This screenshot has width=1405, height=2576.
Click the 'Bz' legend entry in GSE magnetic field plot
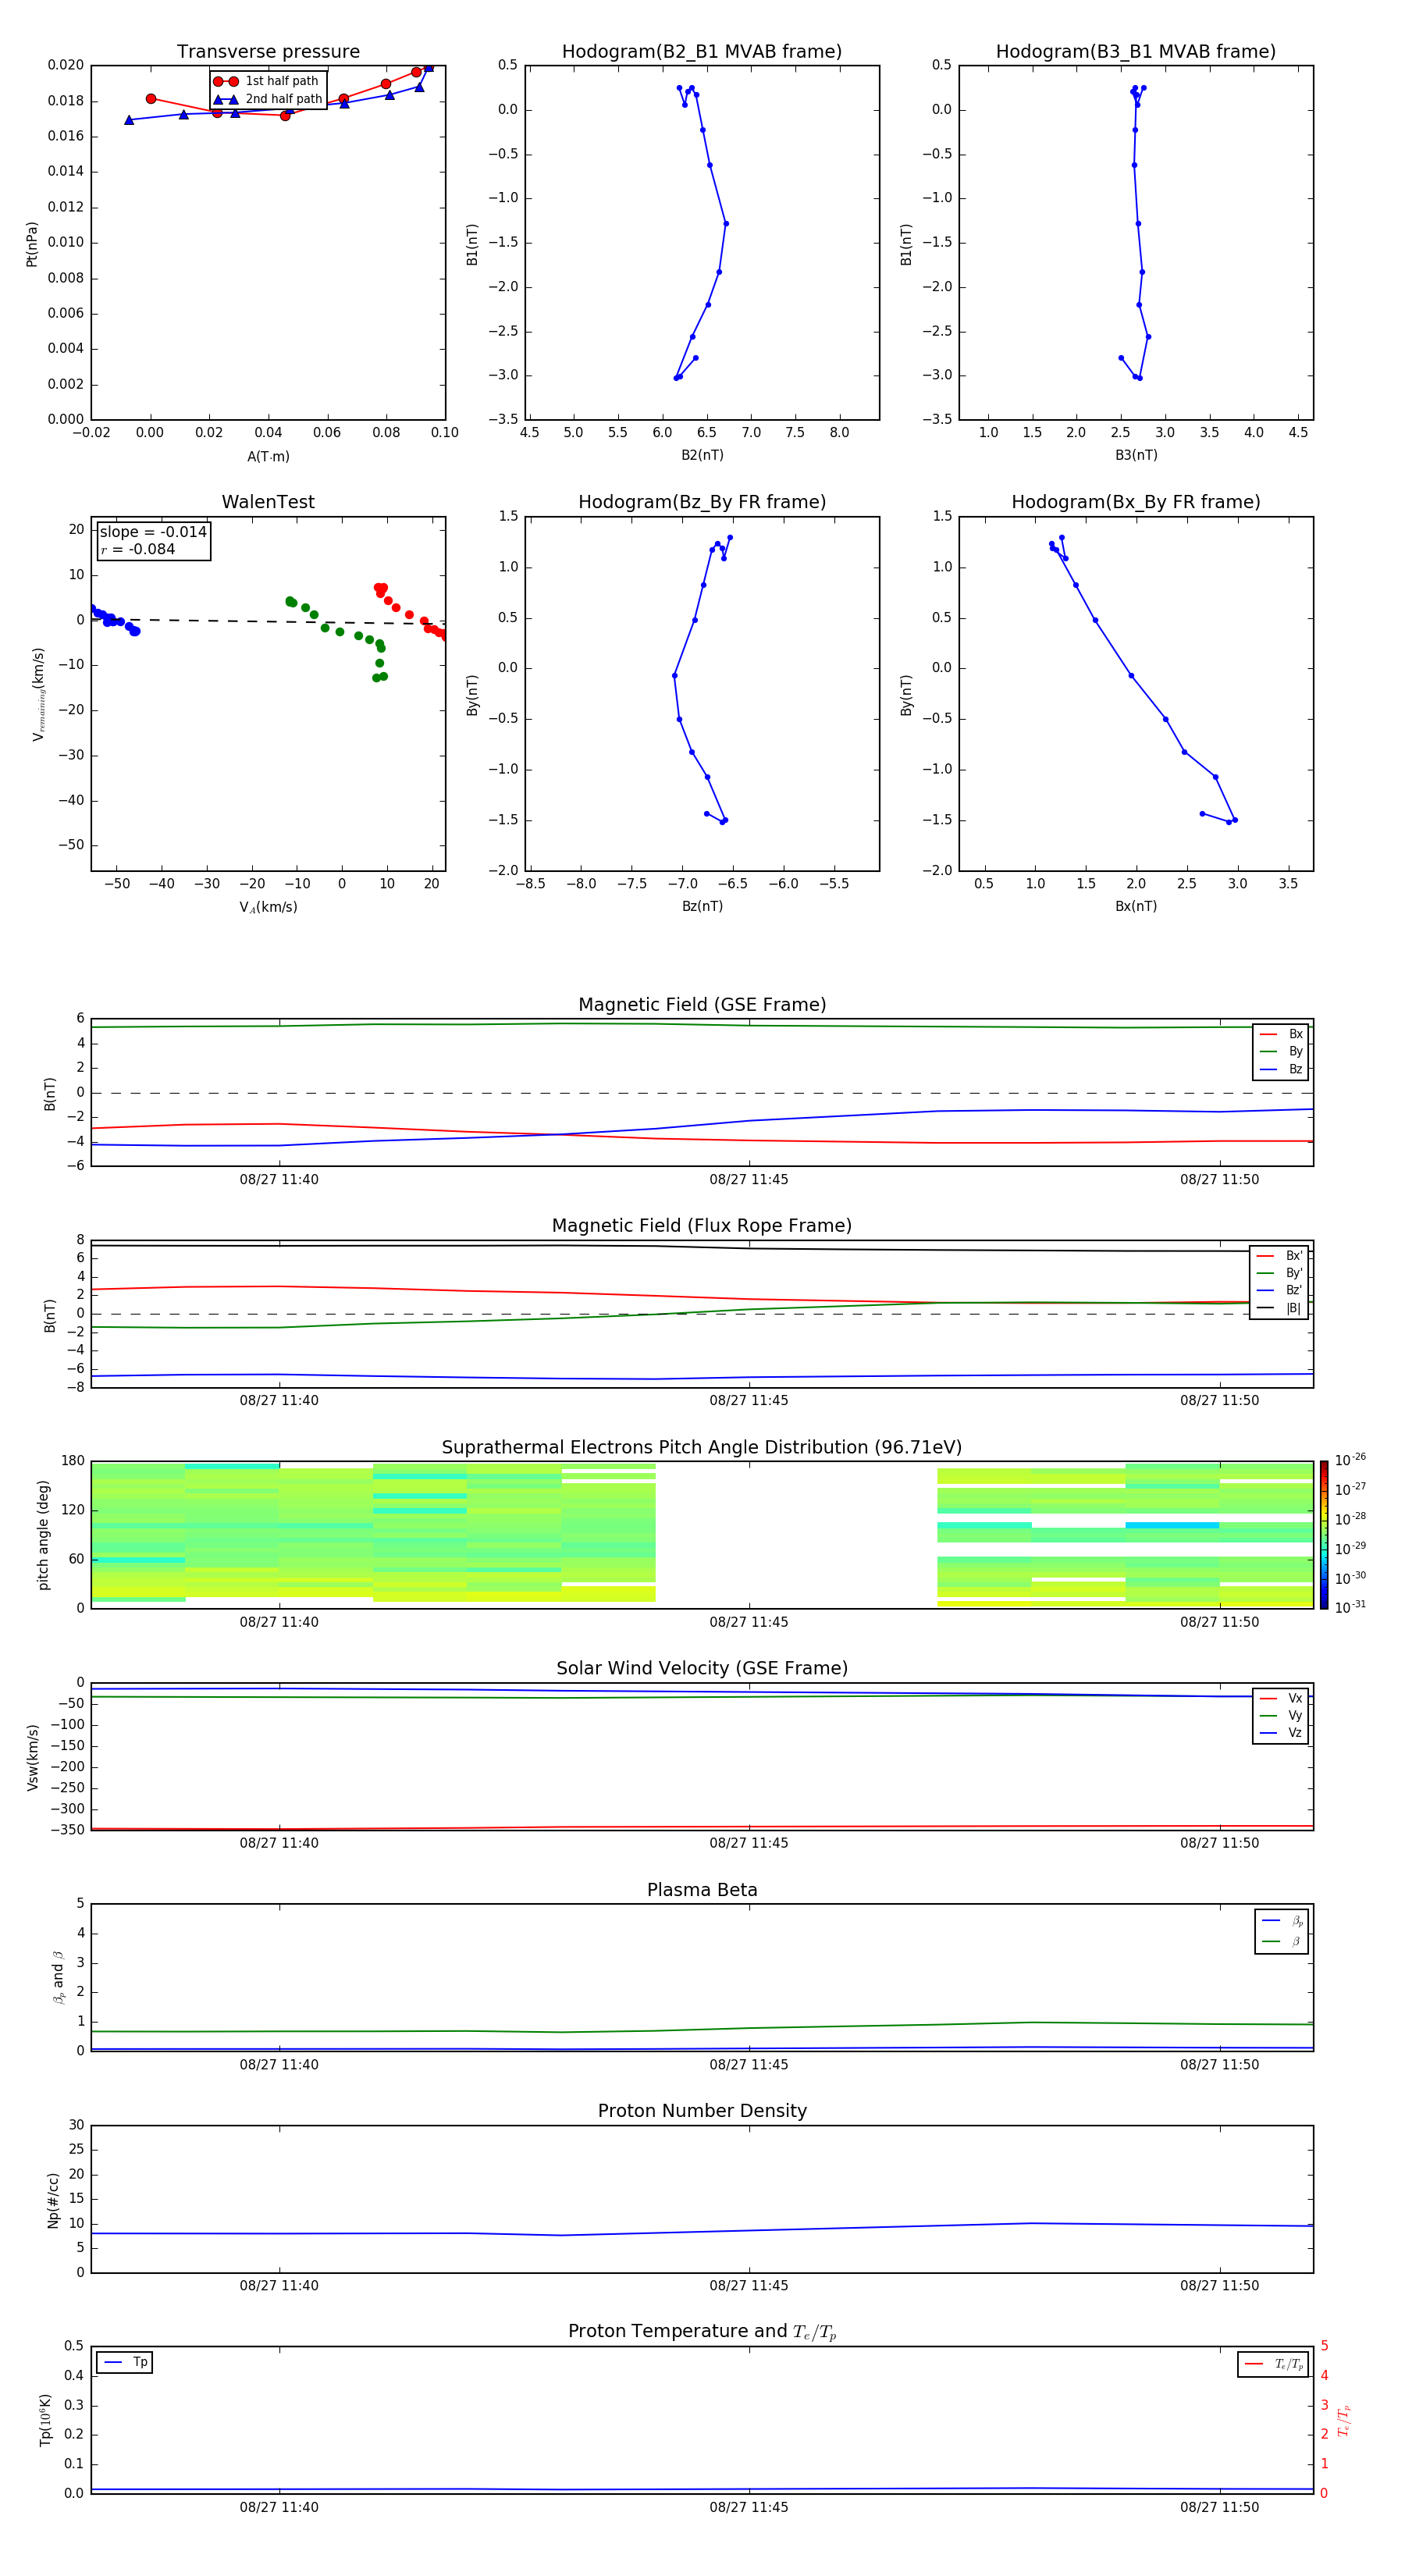1281,1069
